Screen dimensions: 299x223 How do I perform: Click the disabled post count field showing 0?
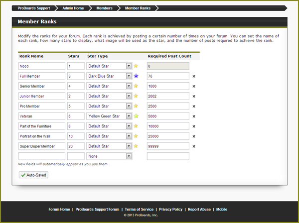tap(168, 66)
